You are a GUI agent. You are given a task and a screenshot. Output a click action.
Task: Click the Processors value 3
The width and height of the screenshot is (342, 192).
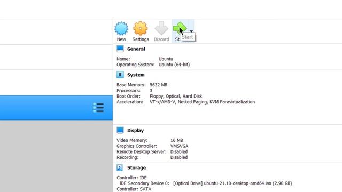coord(151,91)
